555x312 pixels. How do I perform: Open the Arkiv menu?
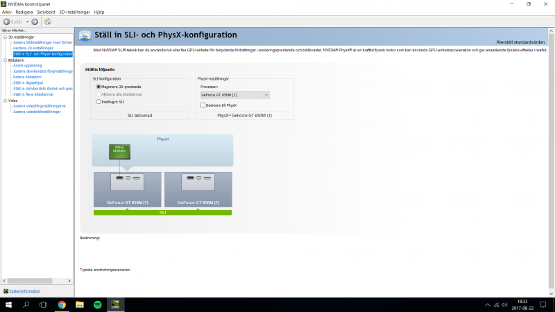tap(7, 12)
